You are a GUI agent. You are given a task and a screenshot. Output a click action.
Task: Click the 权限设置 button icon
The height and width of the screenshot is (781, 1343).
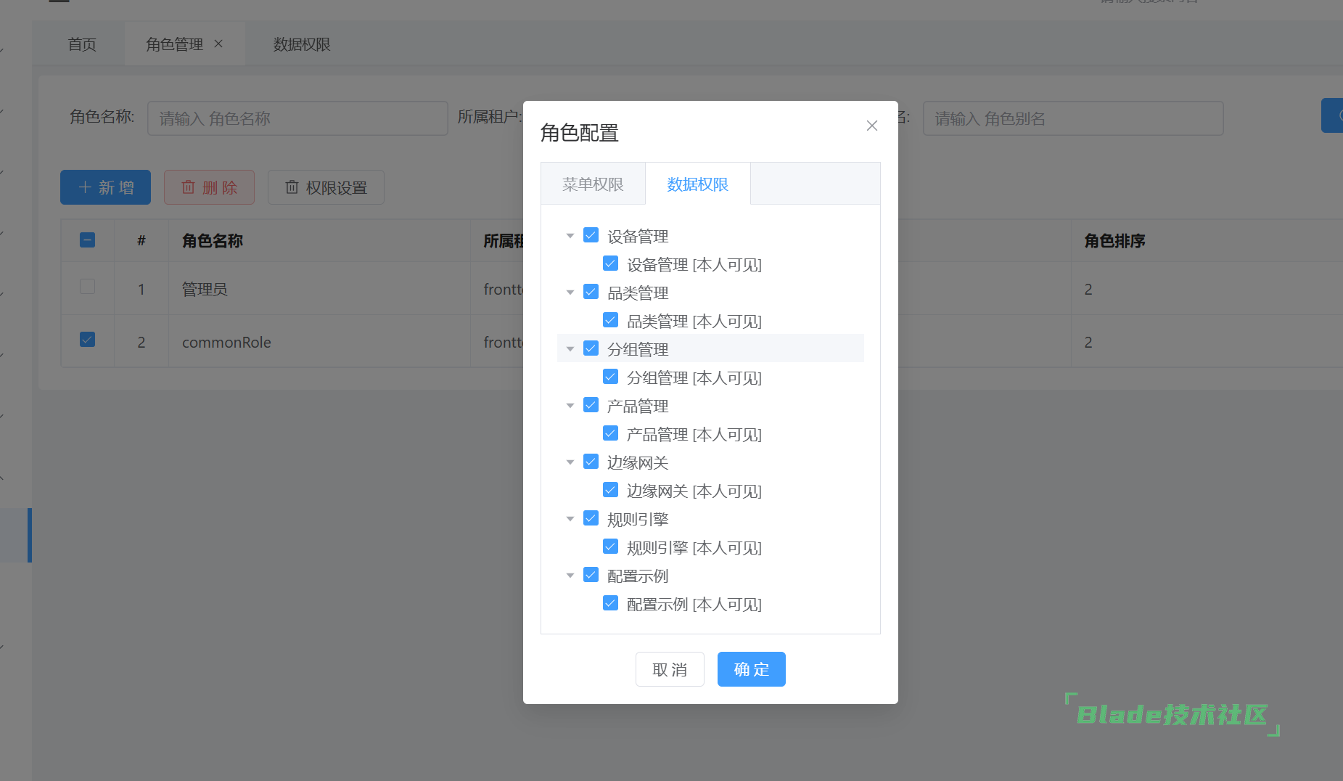(x=292, y=187)
